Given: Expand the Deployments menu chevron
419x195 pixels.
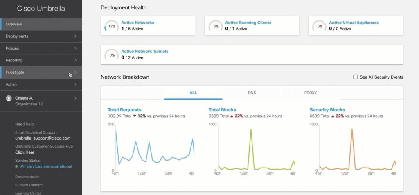Looking at the screenshot, I should coord(75,36).
